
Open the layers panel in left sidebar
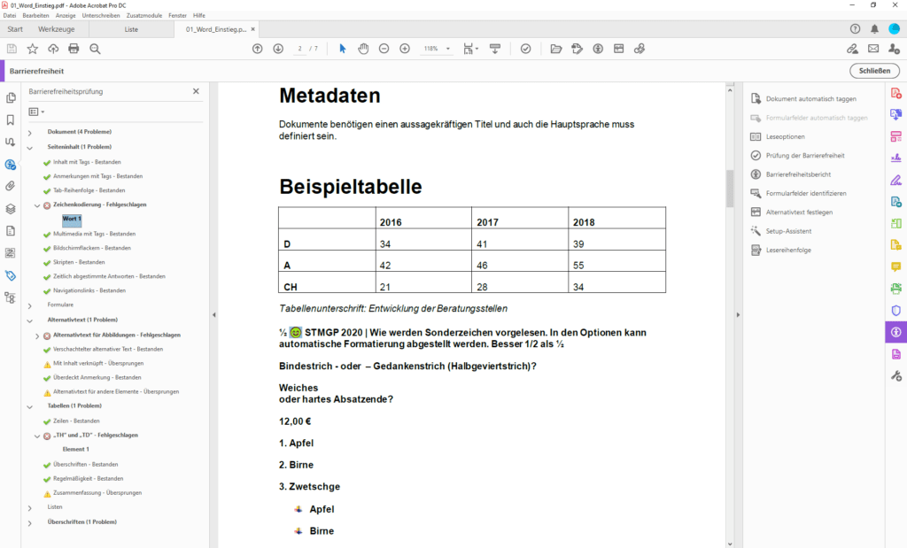coord(11,209)
